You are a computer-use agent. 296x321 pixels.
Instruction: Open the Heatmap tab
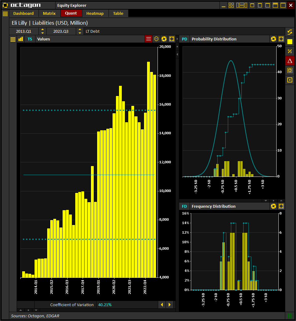tap(95, 14)
